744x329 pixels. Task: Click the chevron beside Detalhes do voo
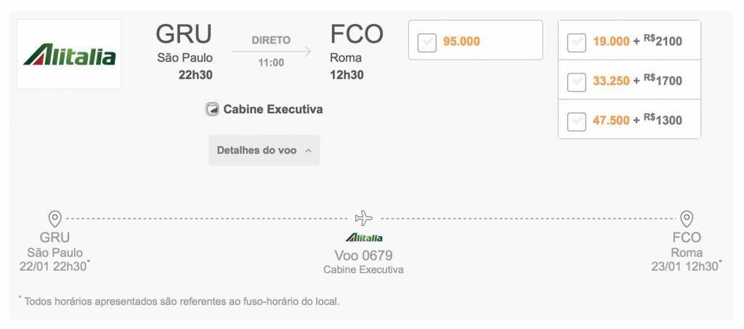coord(308,151)
